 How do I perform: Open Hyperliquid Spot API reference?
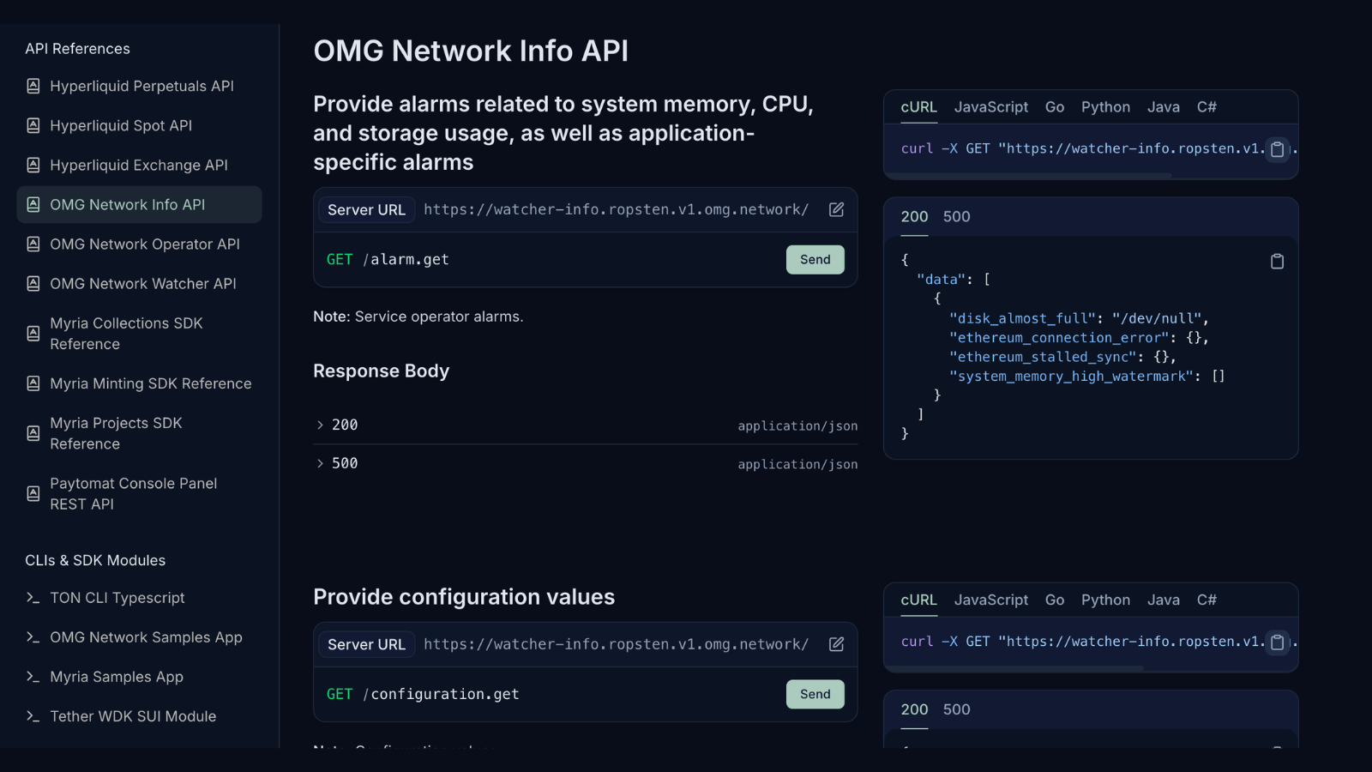tap(139, 125)
